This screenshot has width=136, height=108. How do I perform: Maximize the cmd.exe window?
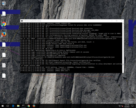point(117,21)
